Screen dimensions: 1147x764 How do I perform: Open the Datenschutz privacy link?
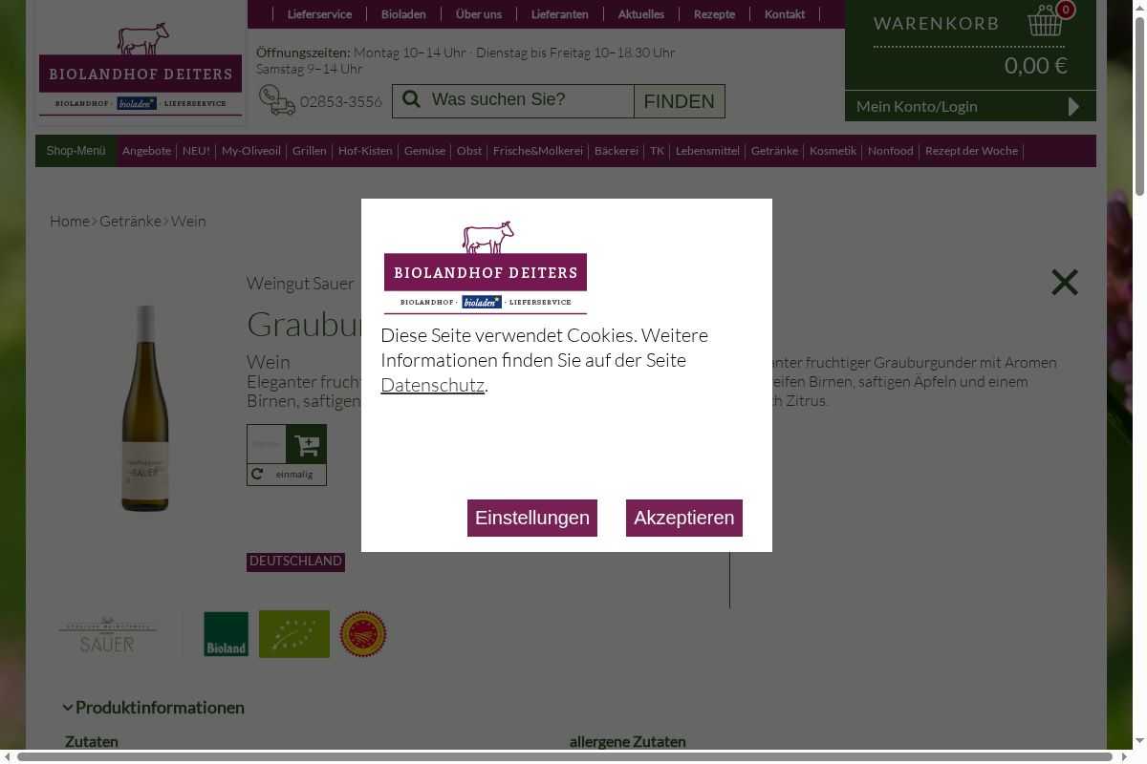tap(432, 385)
